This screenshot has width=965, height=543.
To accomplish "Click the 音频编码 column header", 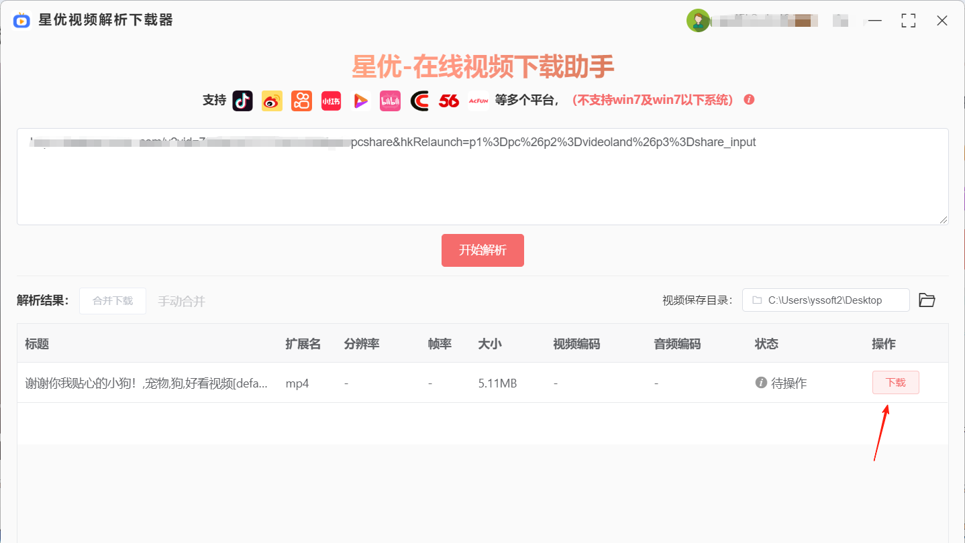I will tap(677, 344).
